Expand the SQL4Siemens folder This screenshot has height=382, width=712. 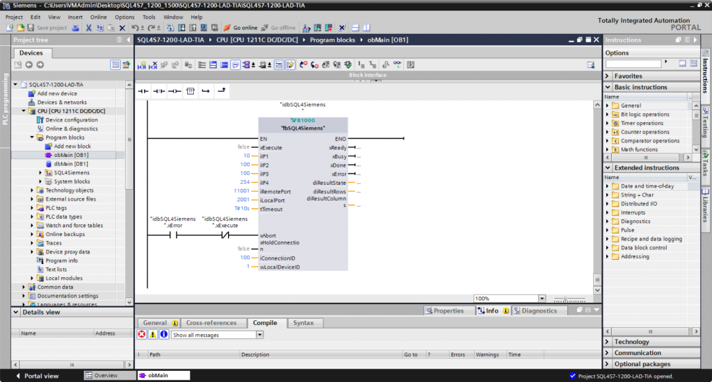[x=40, y=173]
